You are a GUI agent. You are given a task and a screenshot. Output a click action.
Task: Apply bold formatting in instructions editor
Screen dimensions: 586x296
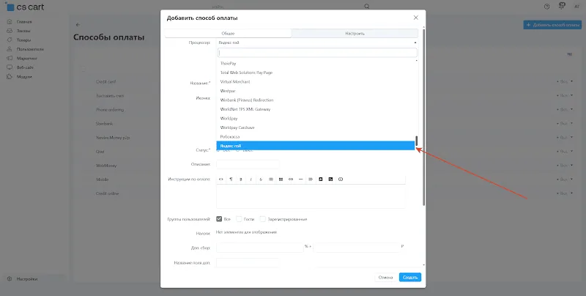(x=241, y=180)
